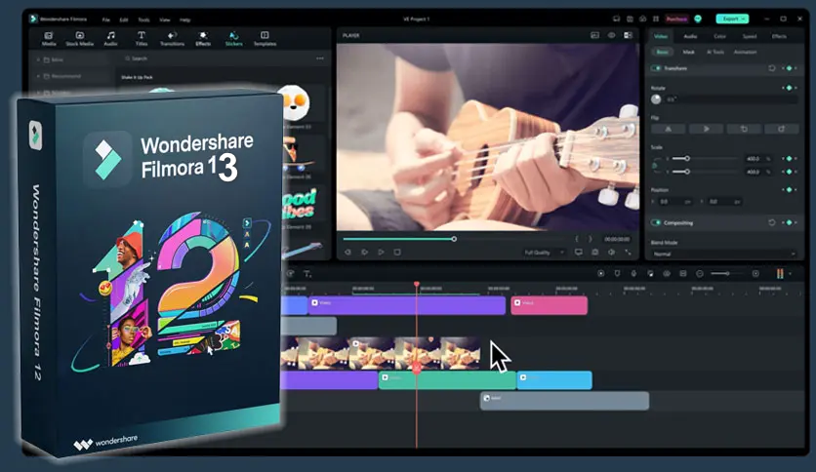Take a snapshot of the player frame
Screen dimensions: 816x472
pyautogui.click(x=594, y=252)
